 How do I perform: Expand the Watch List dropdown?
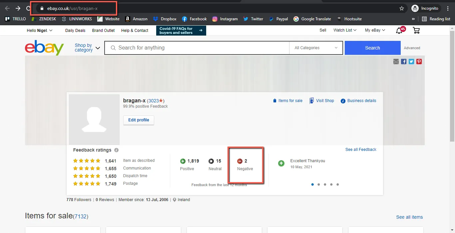pos(345,30)
